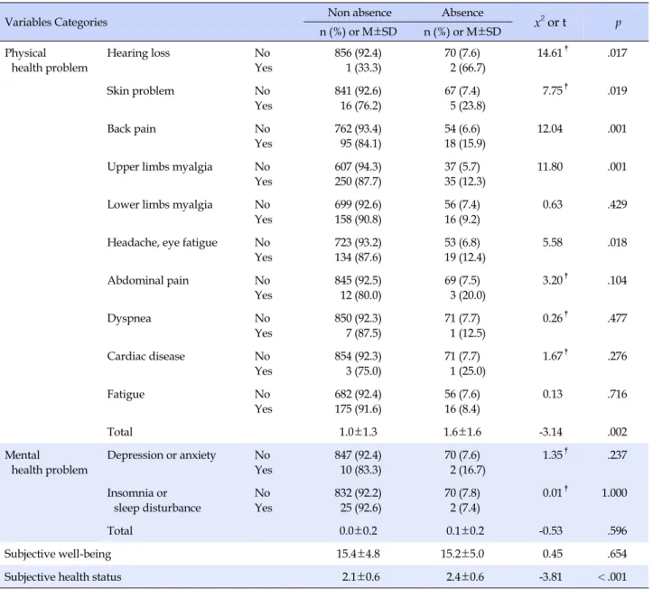The image size is (653, 589).
Task: Click the mean '2.4±0.6'
Action: [x=465, y=577]
